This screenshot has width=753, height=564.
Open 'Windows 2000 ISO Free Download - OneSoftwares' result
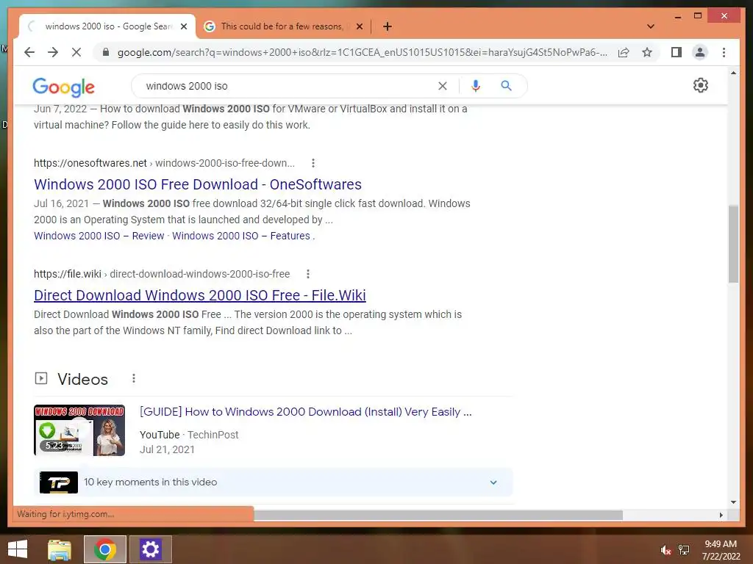198,184
